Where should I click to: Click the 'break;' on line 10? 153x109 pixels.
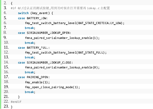point(30,43)
